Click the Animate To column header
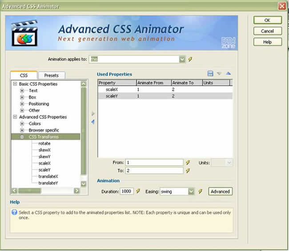Image resolution: width=289 pixels, height=251 pixels. click(187, 83)
